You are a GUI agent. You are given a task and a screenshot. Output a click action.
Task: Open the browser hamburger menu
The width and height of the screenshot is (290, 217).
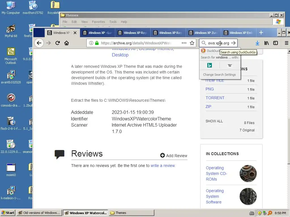tap(287, 43)
